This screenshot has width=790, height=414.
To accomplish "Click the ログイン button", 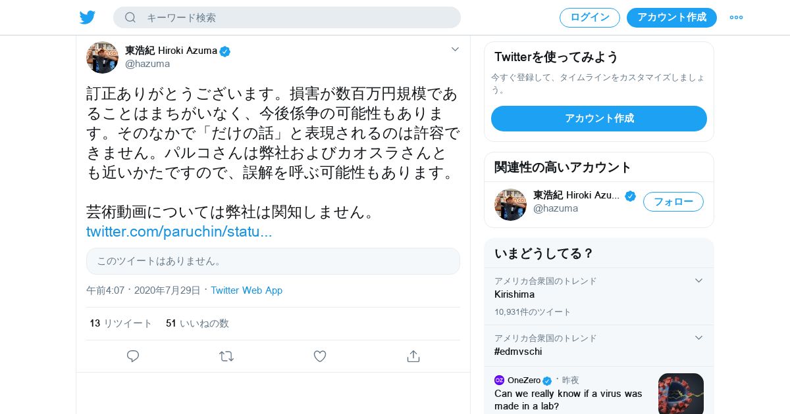I will pyautogui.click(x=589, y=18).
